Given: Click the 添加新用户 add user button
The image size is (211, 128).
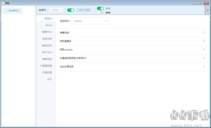Looking at the screenshot, I should click(12, 11).
